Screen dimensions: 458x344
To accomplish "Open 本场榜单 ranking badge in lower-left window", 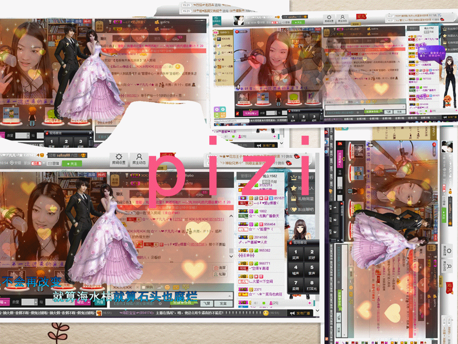I will tap(115, 181).
